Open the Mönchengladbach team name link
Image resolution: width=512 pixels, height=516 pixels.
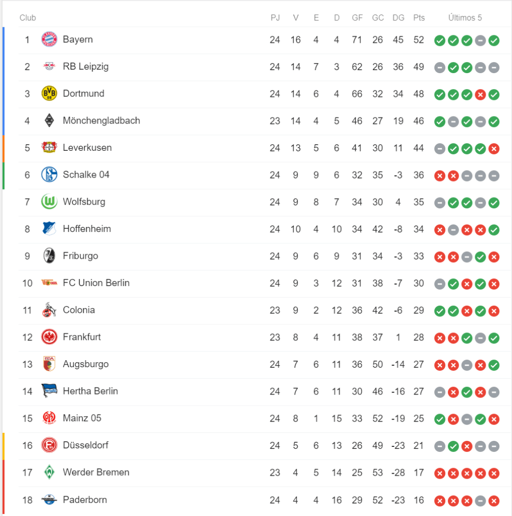pyautogui.click(x=101, y=121)
